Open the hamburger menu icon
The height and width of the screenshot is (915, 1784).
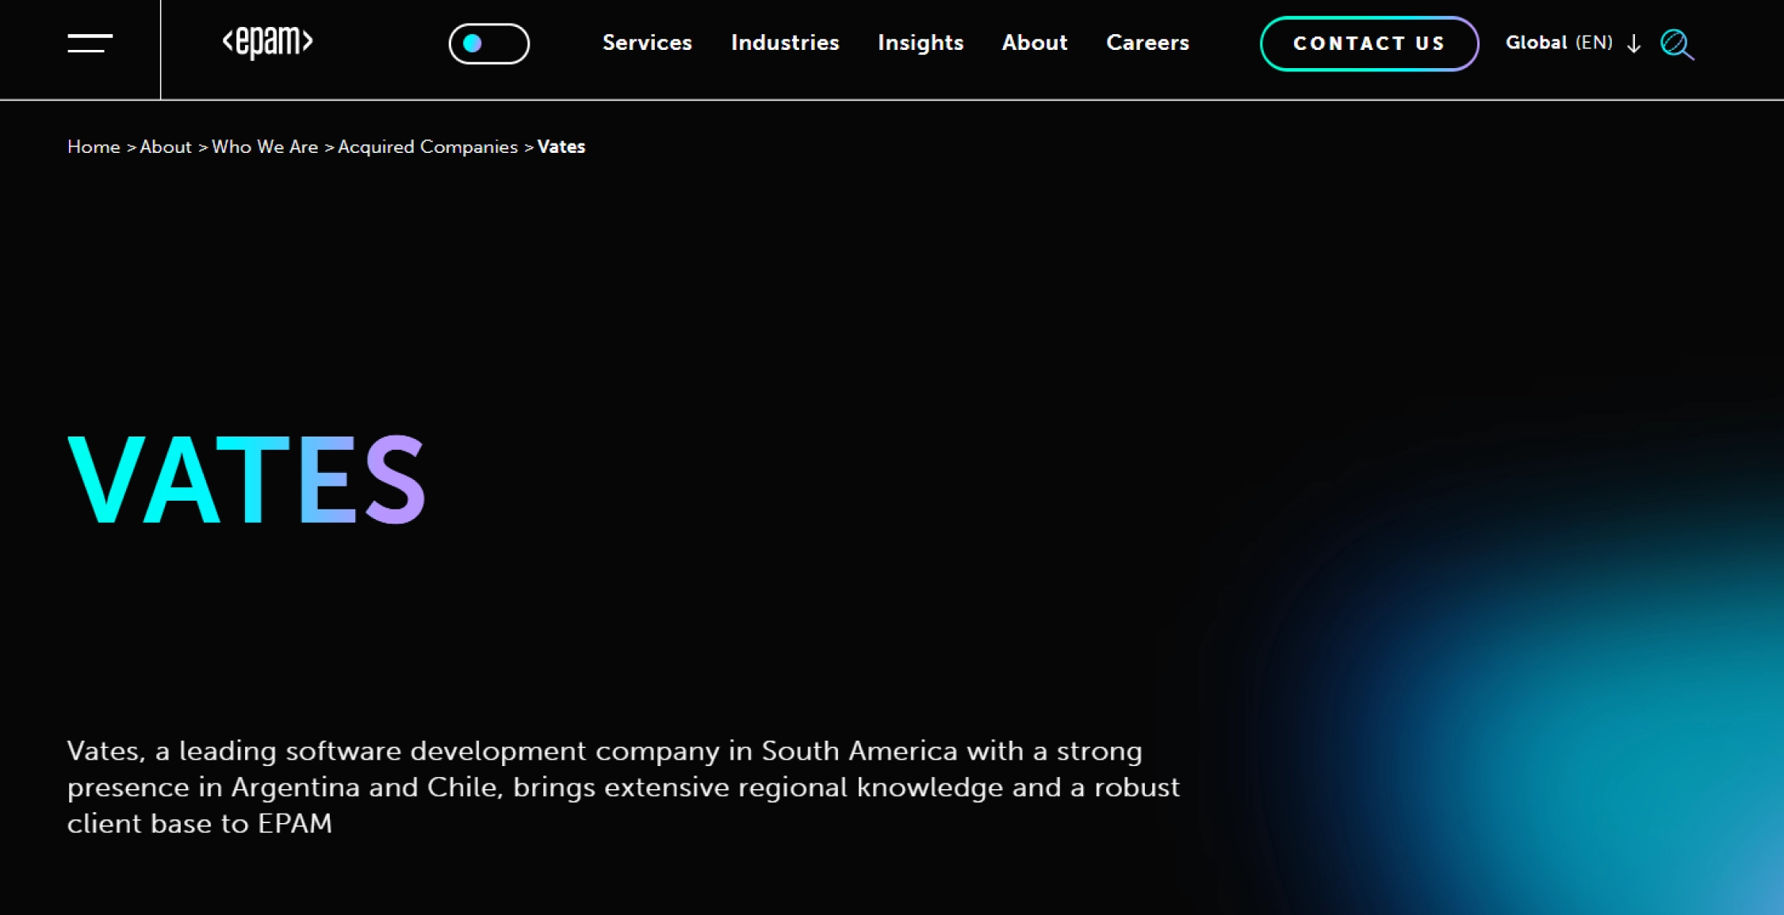(x=90, y=44)
